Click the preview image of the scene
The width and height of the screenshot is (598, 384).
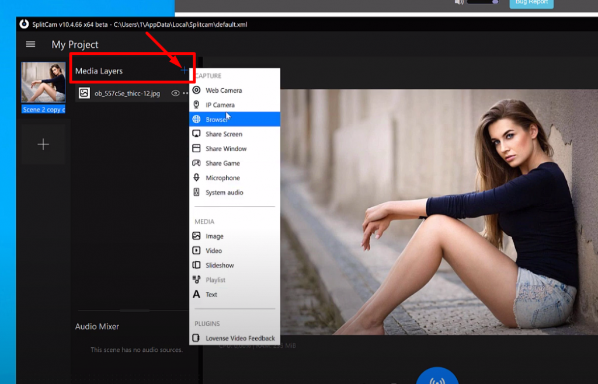coord(439,212)
